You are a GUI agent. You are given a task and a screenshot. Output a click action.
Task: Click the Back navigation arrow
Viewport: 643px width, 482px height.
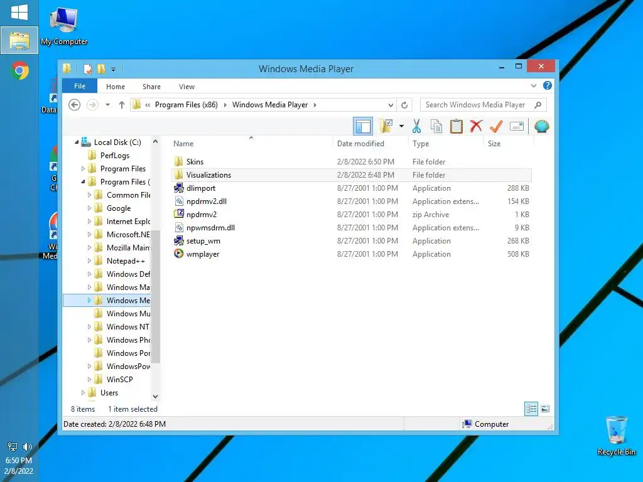[74, 105]
